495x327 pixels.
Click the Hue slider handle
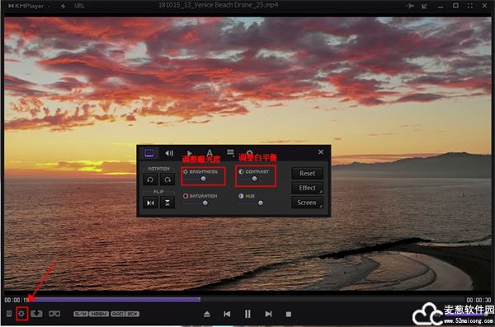click(x=261, y=203)
